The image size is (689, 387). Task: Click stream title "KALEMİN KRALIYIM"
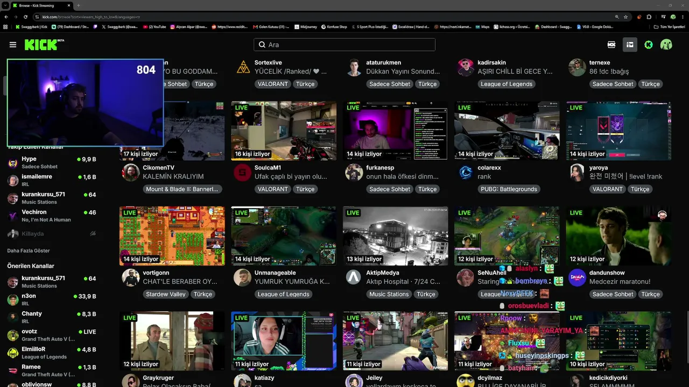[173, 176]
